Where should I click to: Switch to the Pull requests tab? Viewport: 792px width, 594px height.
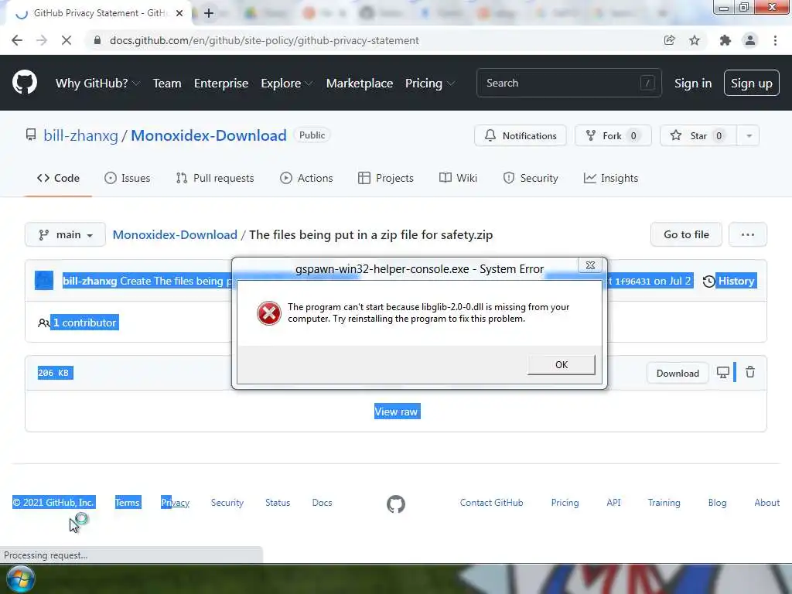pyautogui.click(x=215, y=178)
